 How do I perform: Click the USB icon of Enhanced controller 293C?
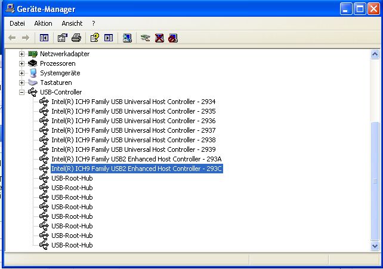44,169
